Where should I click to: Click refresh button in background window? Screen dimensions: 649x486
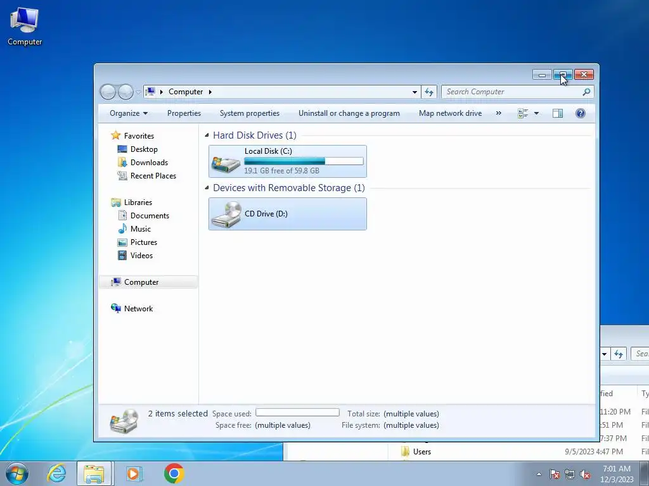click(x=619, y=354)
